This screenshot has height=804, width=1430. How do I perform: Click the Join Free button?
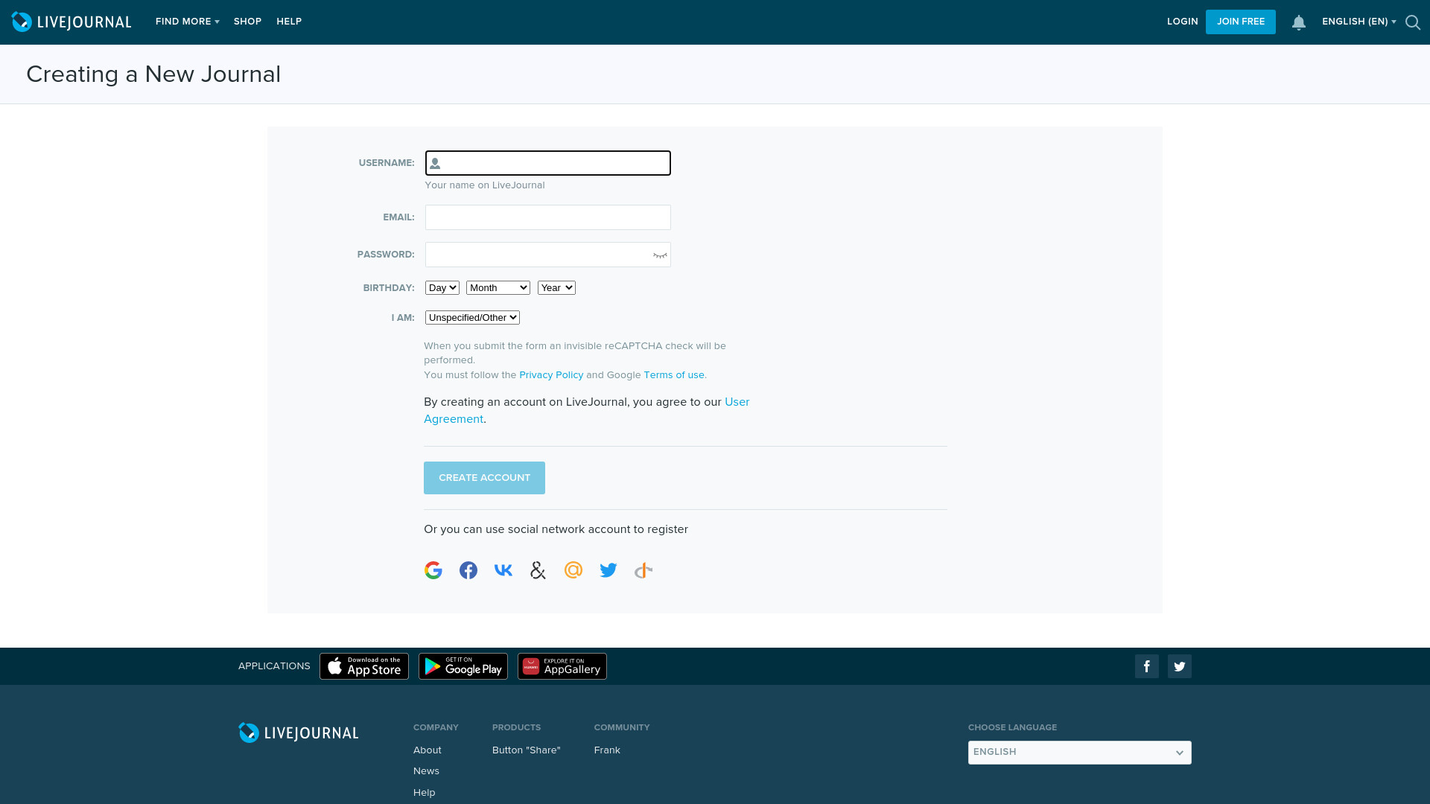pos(1241,22)
